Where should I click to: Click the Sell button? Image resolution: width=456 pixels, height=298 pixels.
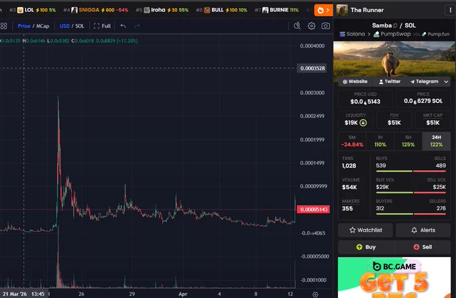pos(422,247)
